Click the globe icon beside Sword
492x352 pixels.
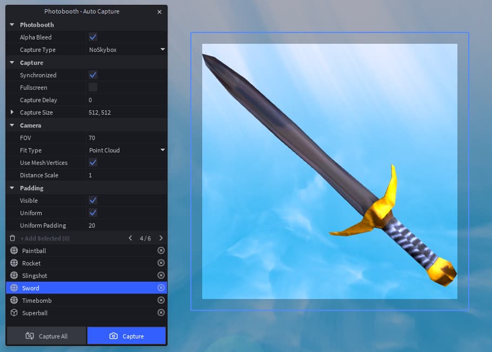coord(14,288)
